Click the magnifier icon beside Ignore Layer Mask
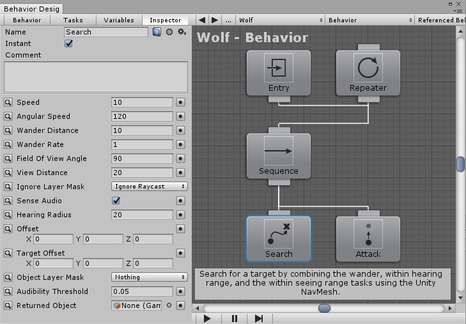This screenshot has height=324, width=466. pos(8,187)
